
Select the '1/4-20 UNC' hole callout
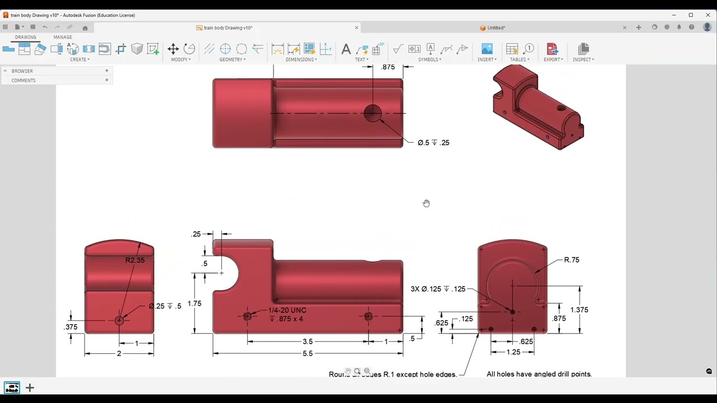click(x=287, y=310)
